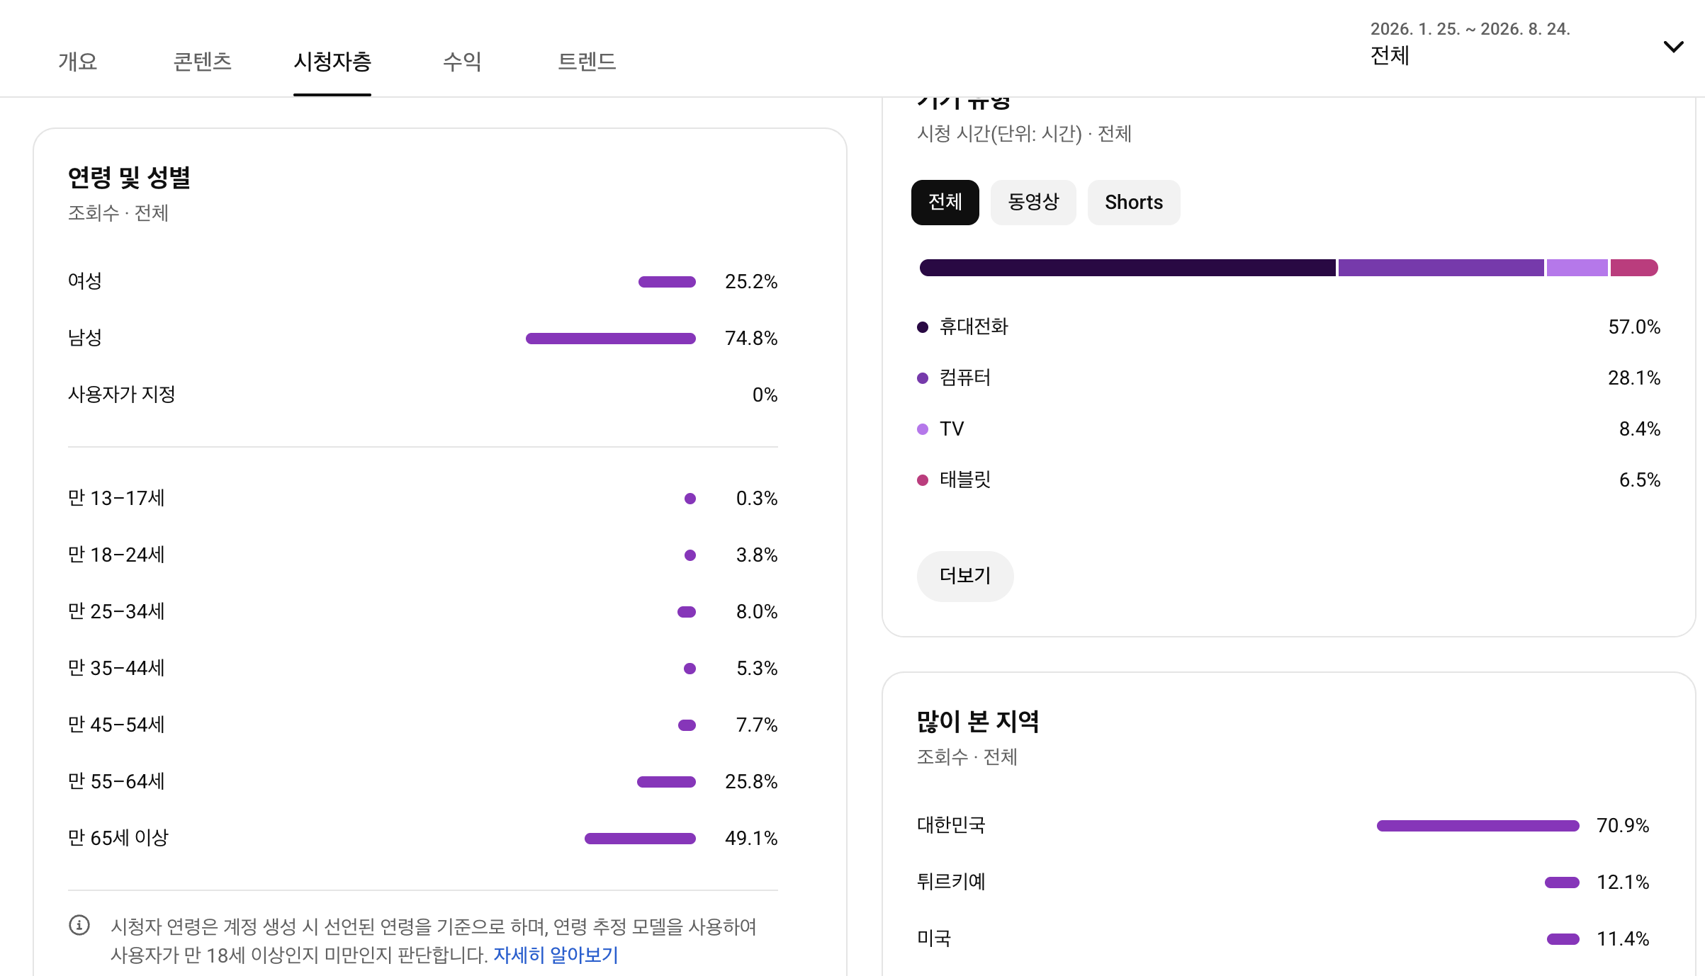This screenshot has width=1705, height=976.
Task: Open the date range dropdown chevron
Action: [1673, 47]
